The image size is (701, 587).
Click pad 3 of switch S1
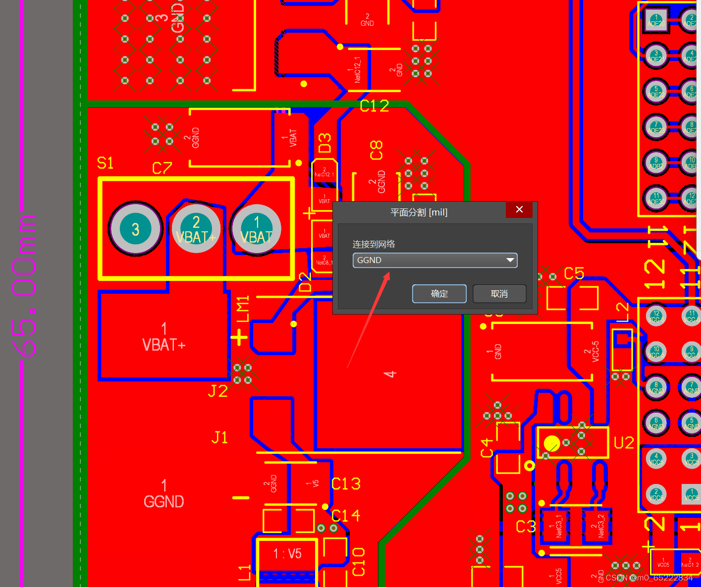(135, 229)
